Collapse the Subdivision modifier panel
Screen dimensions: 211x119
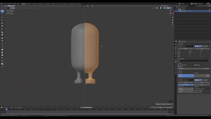(179, 80)
